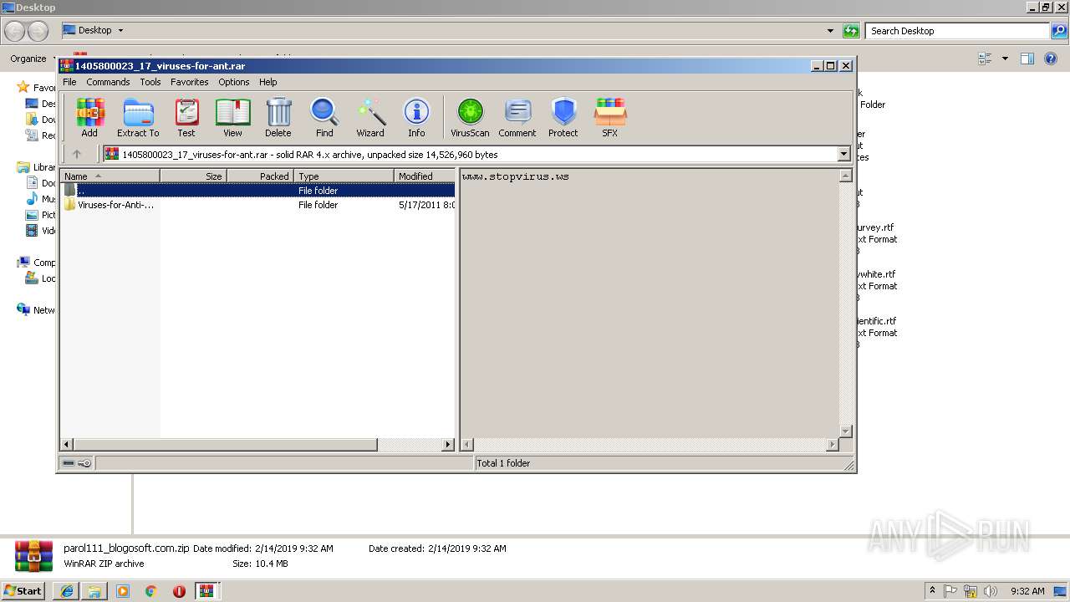The width and height of the screenshot is (1070, 602).
Task: Run the Test archive tool
Action: [x=186, y=117]
